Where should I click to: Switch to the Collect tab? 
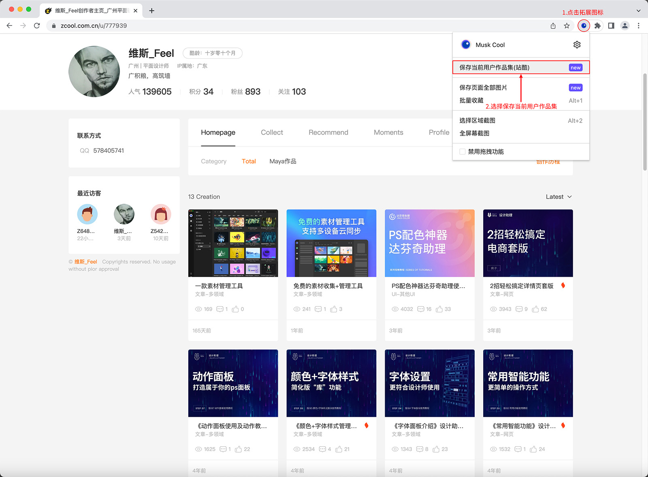coord(272,133)
